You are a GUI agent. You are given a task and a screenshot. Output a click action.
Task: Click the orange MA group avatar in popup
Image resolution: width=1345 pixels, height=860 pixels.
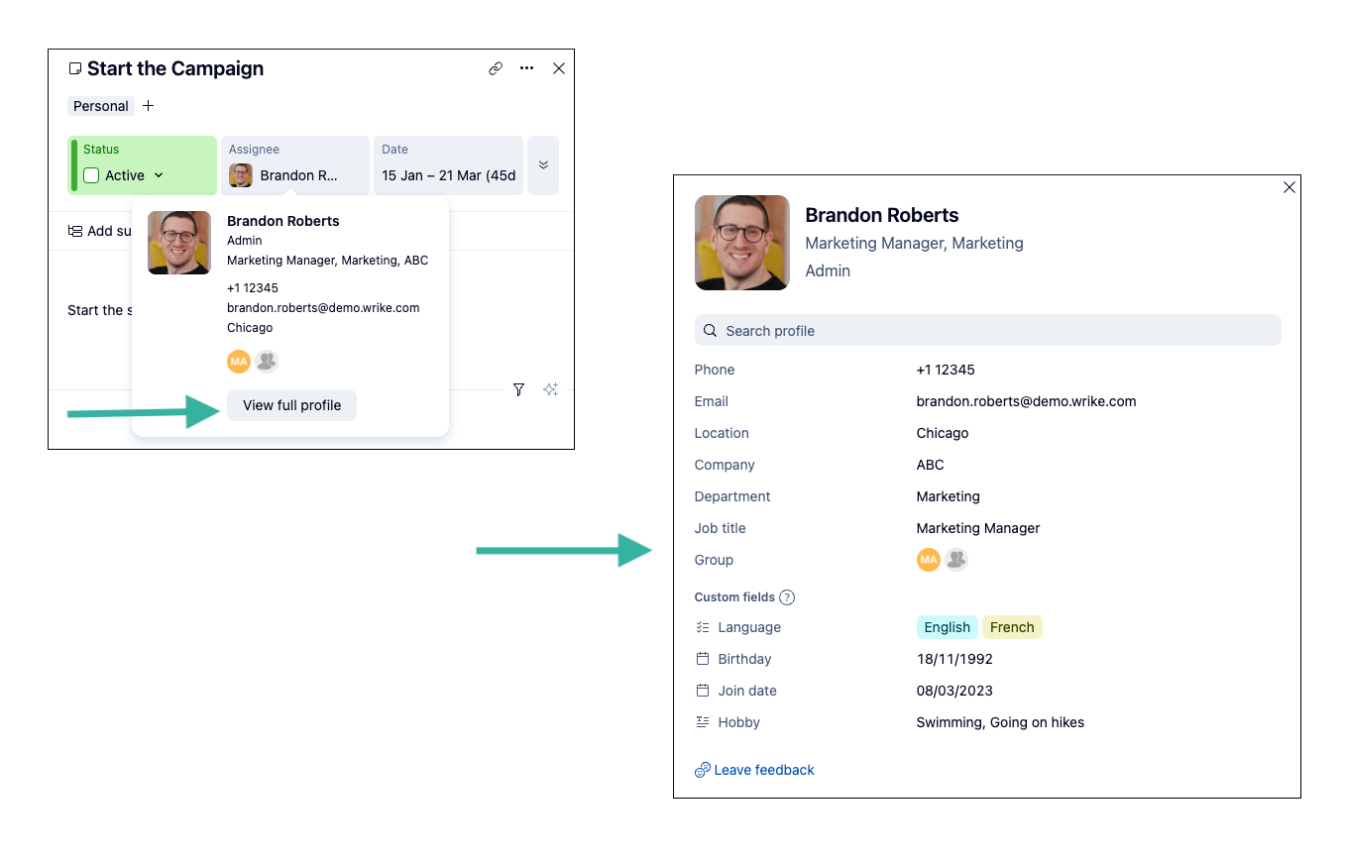239,362
